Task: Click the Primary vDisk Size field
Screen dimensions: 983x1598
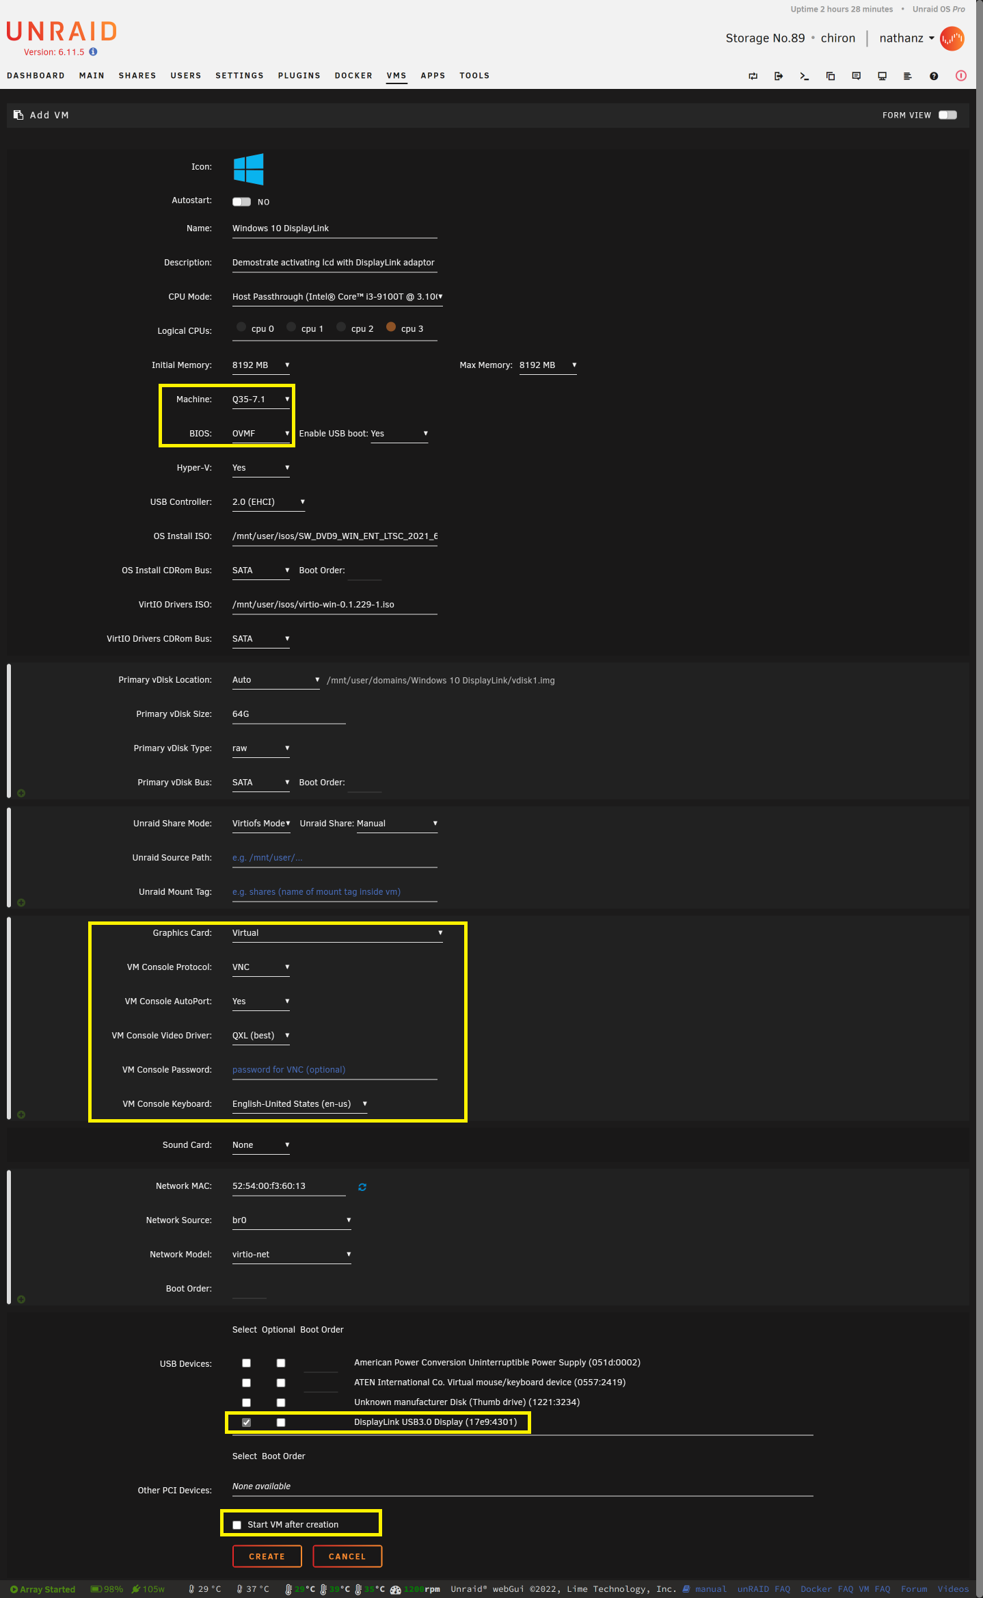Action: click(288, 714)
